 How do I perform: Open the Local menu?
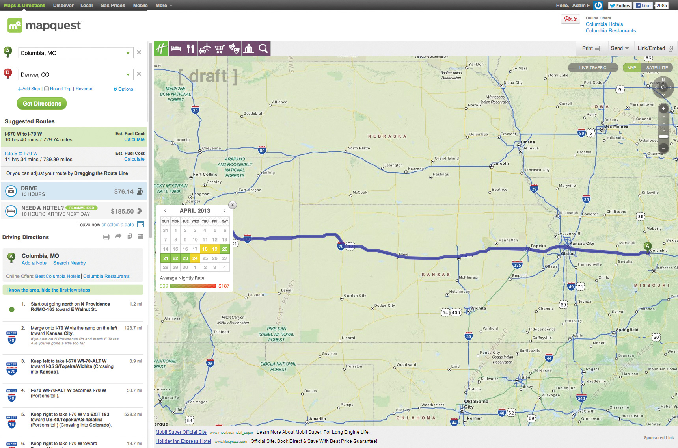coord(86,6)
